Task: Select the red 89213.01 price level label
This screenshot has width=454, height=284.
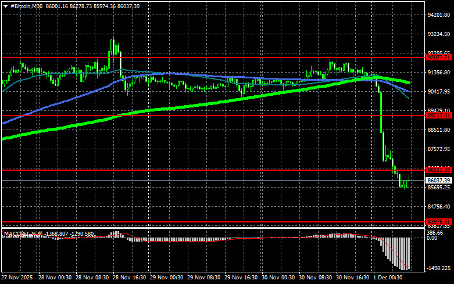Action: [439, 116]
